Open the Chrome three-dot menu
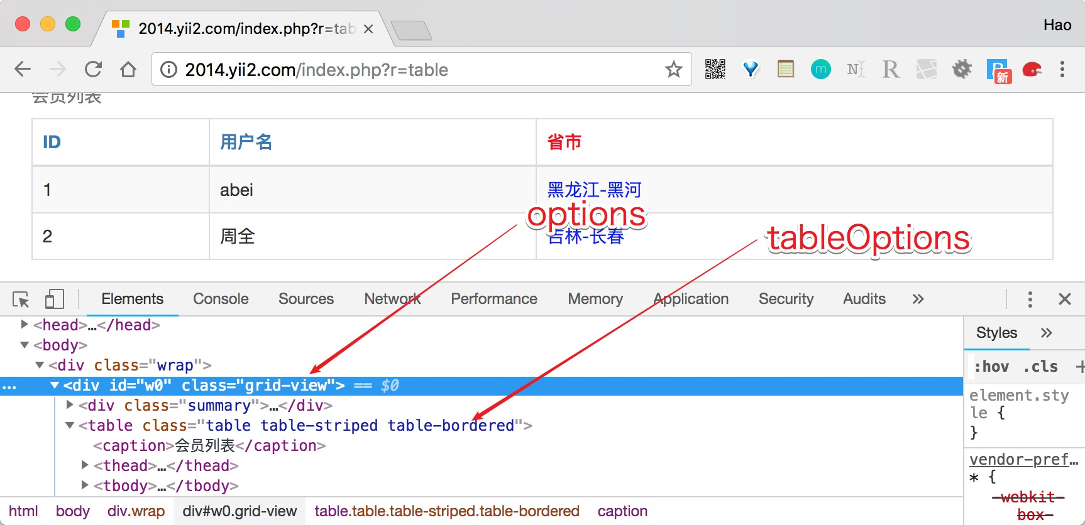Image resolution: width=1085 pixels, height=525 pixels. coord(1062,69)
